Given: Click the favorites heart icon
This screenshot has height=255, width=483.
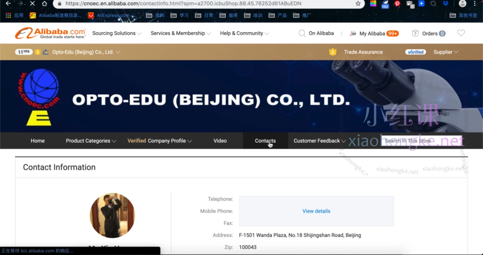Looking at the screenshot, I should [x=461, y=33].
